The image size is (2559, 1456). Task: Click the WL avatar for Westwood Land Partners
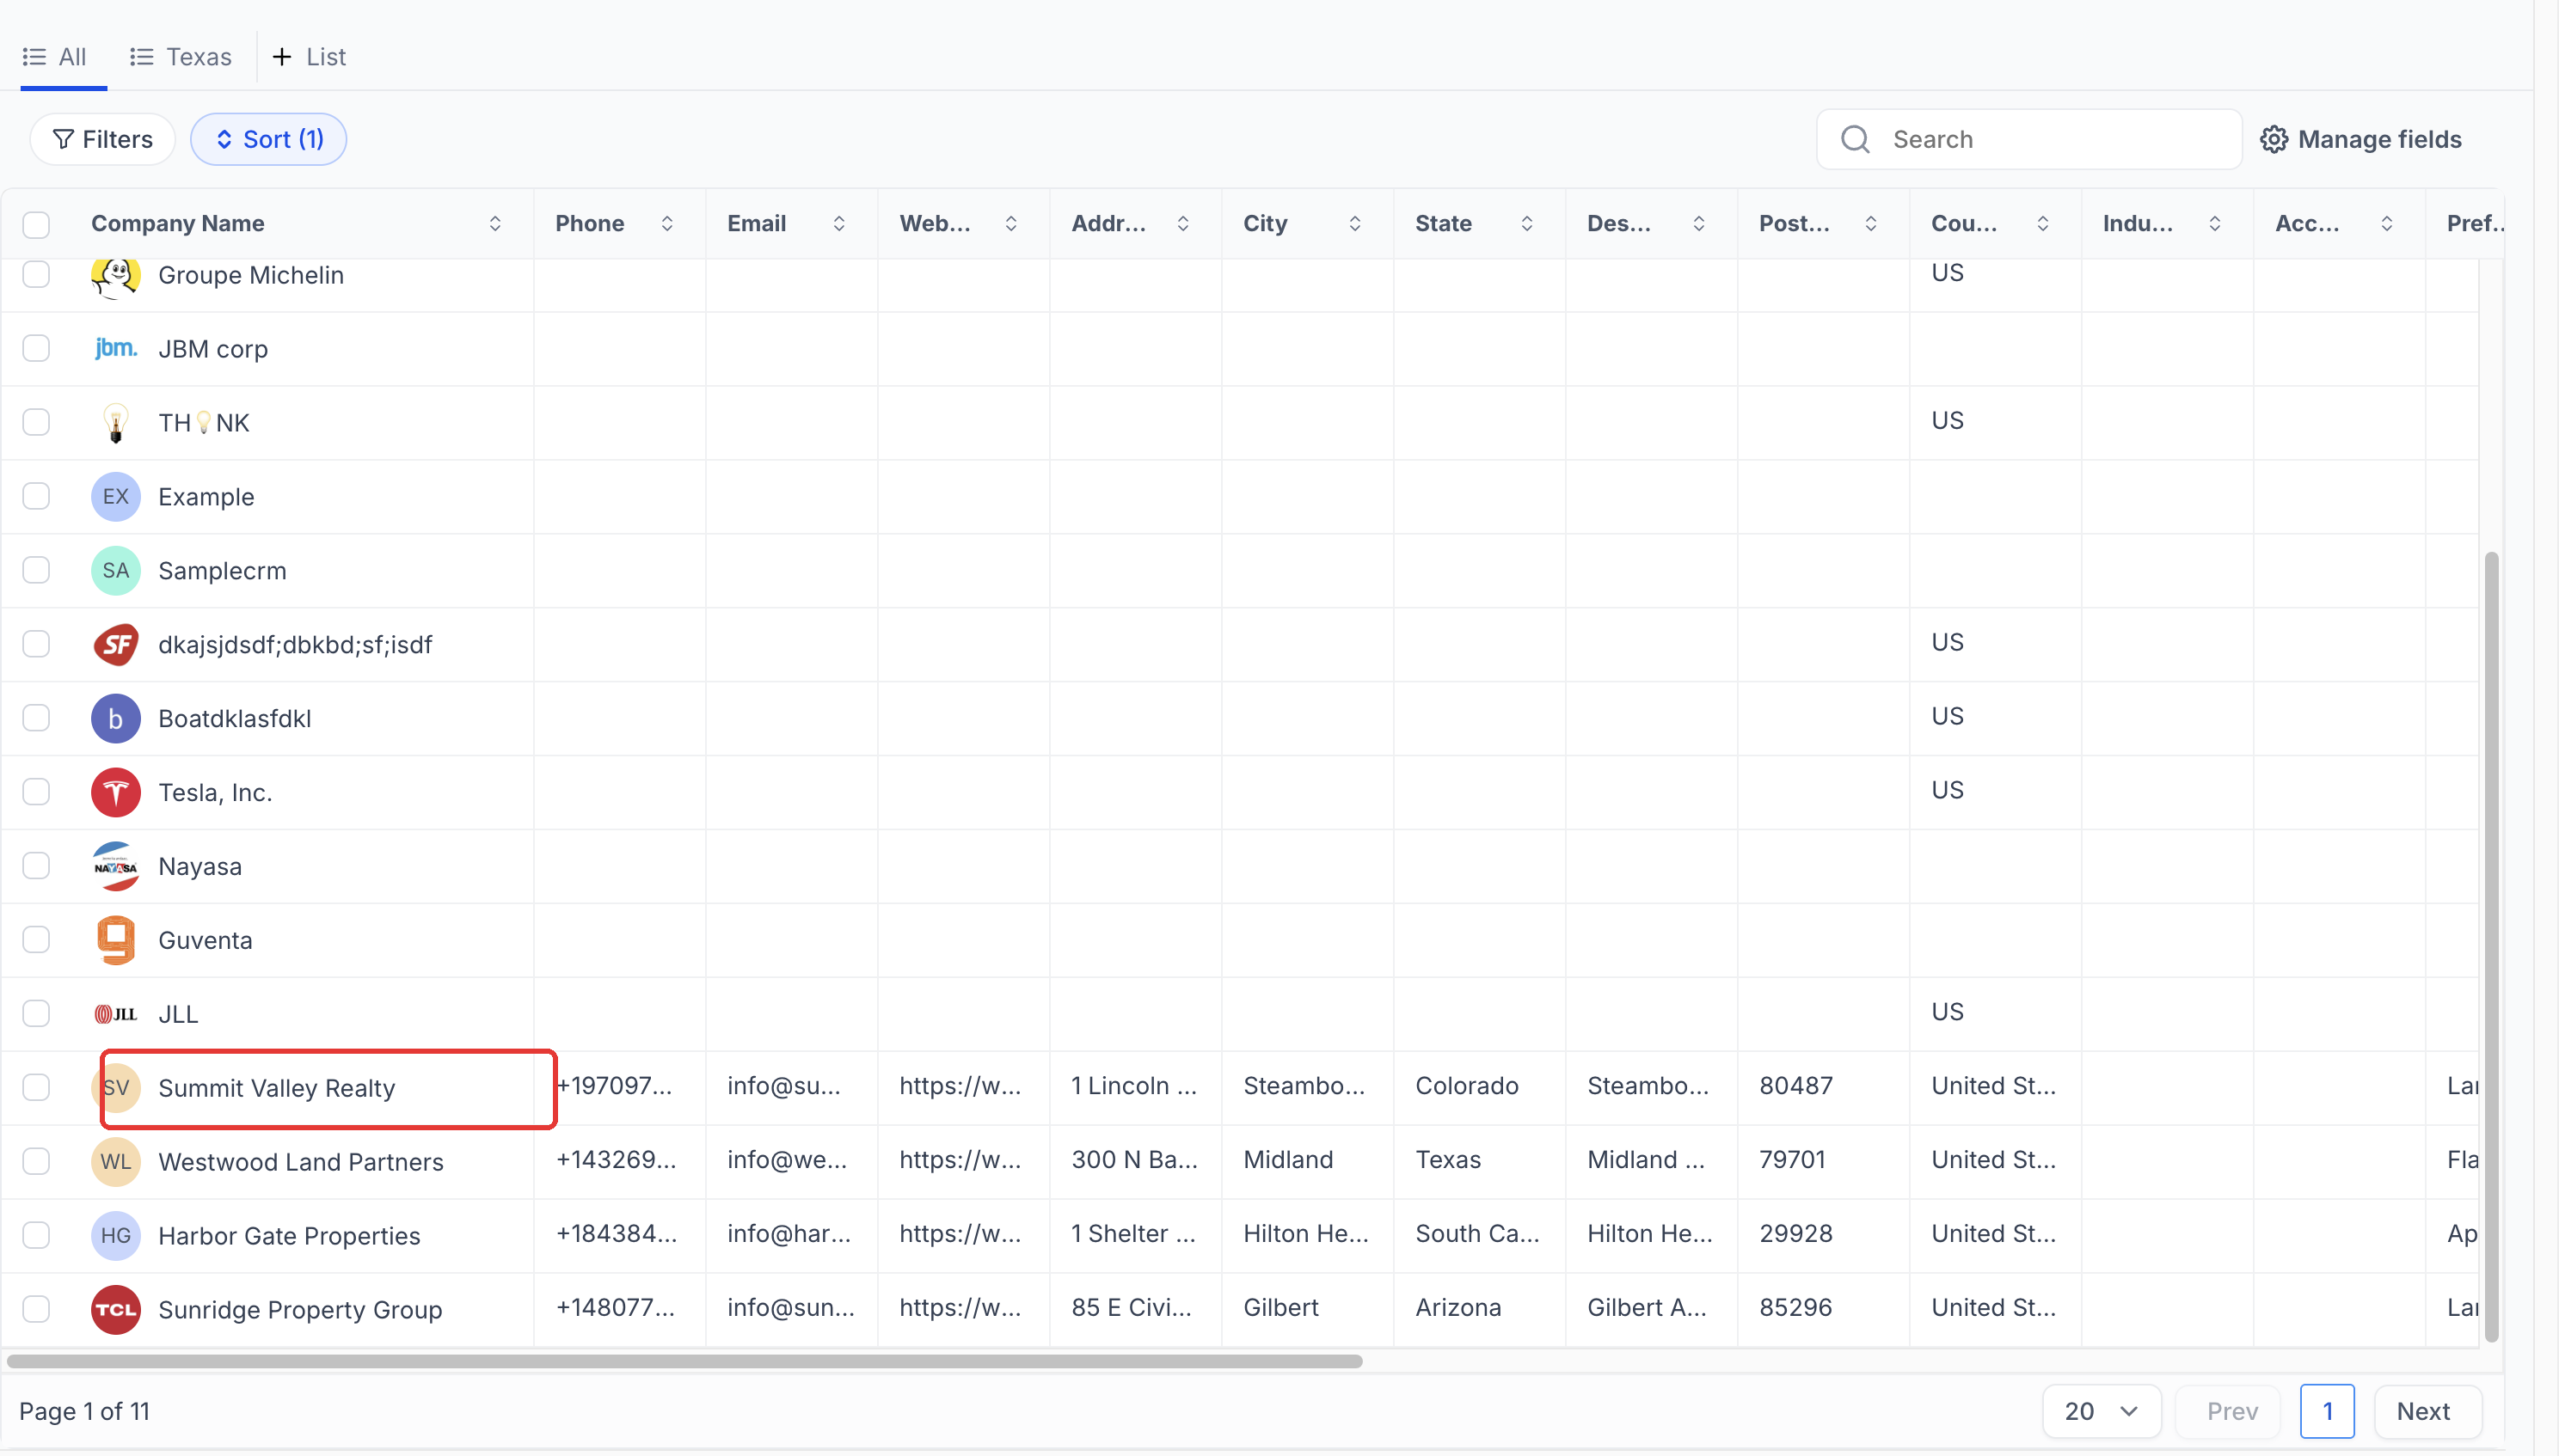click(115, 1162)
